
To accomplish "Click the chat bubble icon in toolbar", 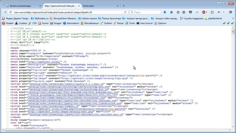I will tap(212, 12).
